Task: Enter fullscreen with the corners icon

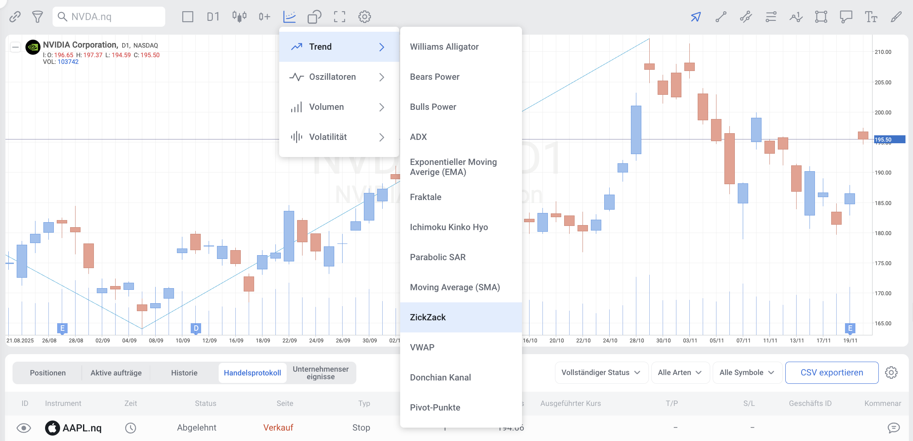Action: coord(340,17)
